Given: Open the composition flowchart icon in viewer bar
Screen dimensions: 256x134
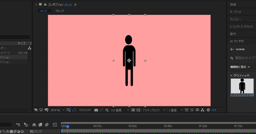Looking at the screenshot, I should click(203, 110).
